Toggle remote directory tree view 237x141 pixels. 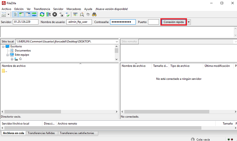click(28, 15)
